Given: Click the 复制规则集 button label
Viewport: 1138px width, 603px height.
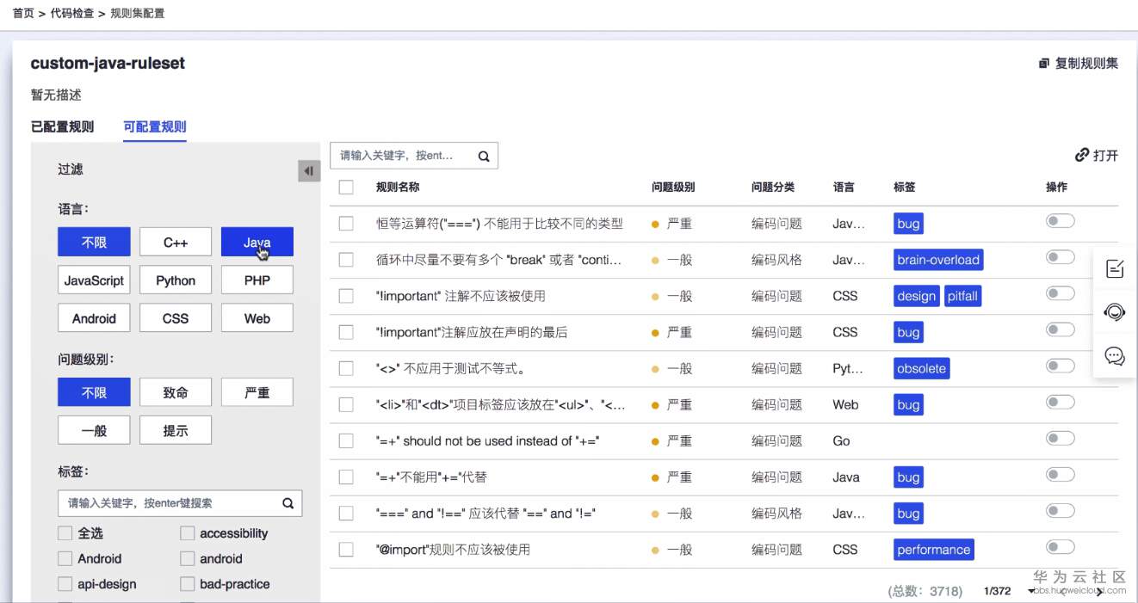Looking at the screenshot, I should (1087, 64).
